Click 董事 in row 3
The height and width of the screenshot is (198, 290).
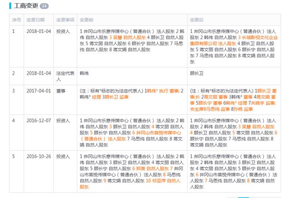tap(61, 91)
